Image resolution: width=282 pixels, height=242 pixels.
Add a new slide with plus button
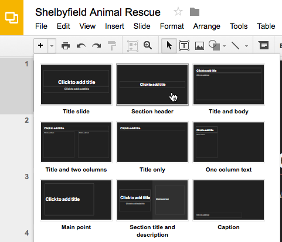click(x=40, y=46)
